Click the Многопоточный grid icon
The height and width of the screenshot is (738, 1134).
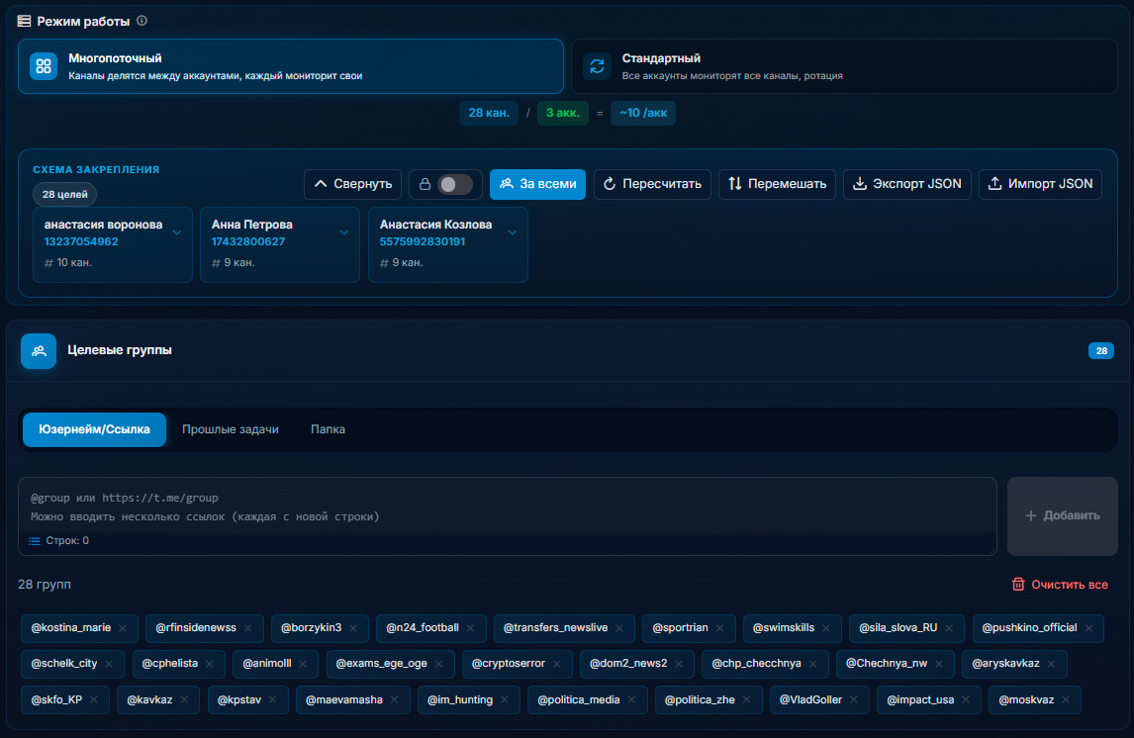click(x=44, y=66)
